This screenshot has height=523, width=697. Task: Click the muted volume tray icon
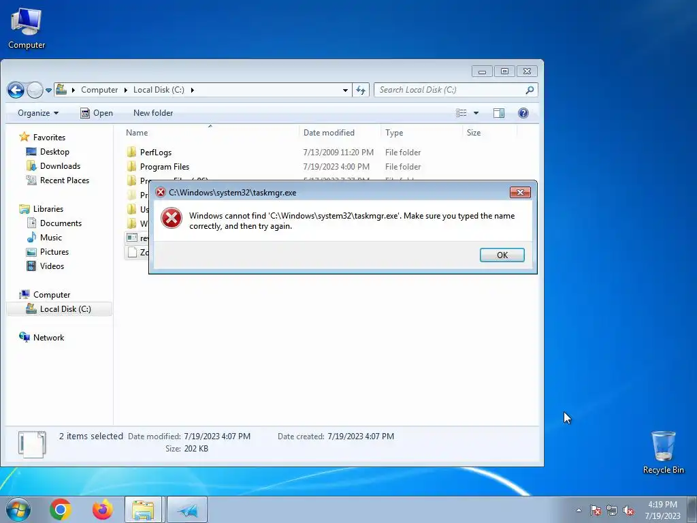pos(628,510)
